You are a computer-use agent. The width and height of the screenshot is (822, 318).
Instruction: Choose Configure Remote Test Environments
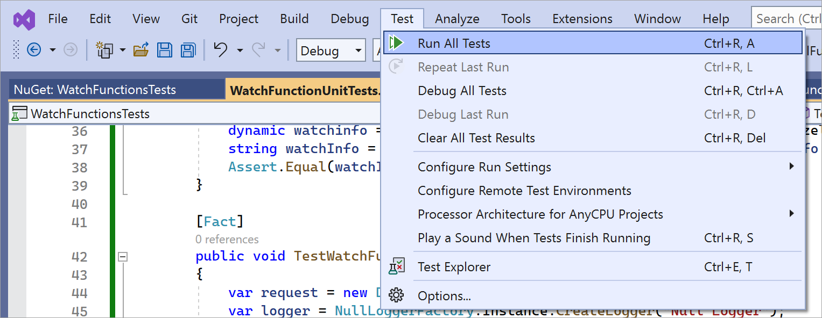point(593,191)
